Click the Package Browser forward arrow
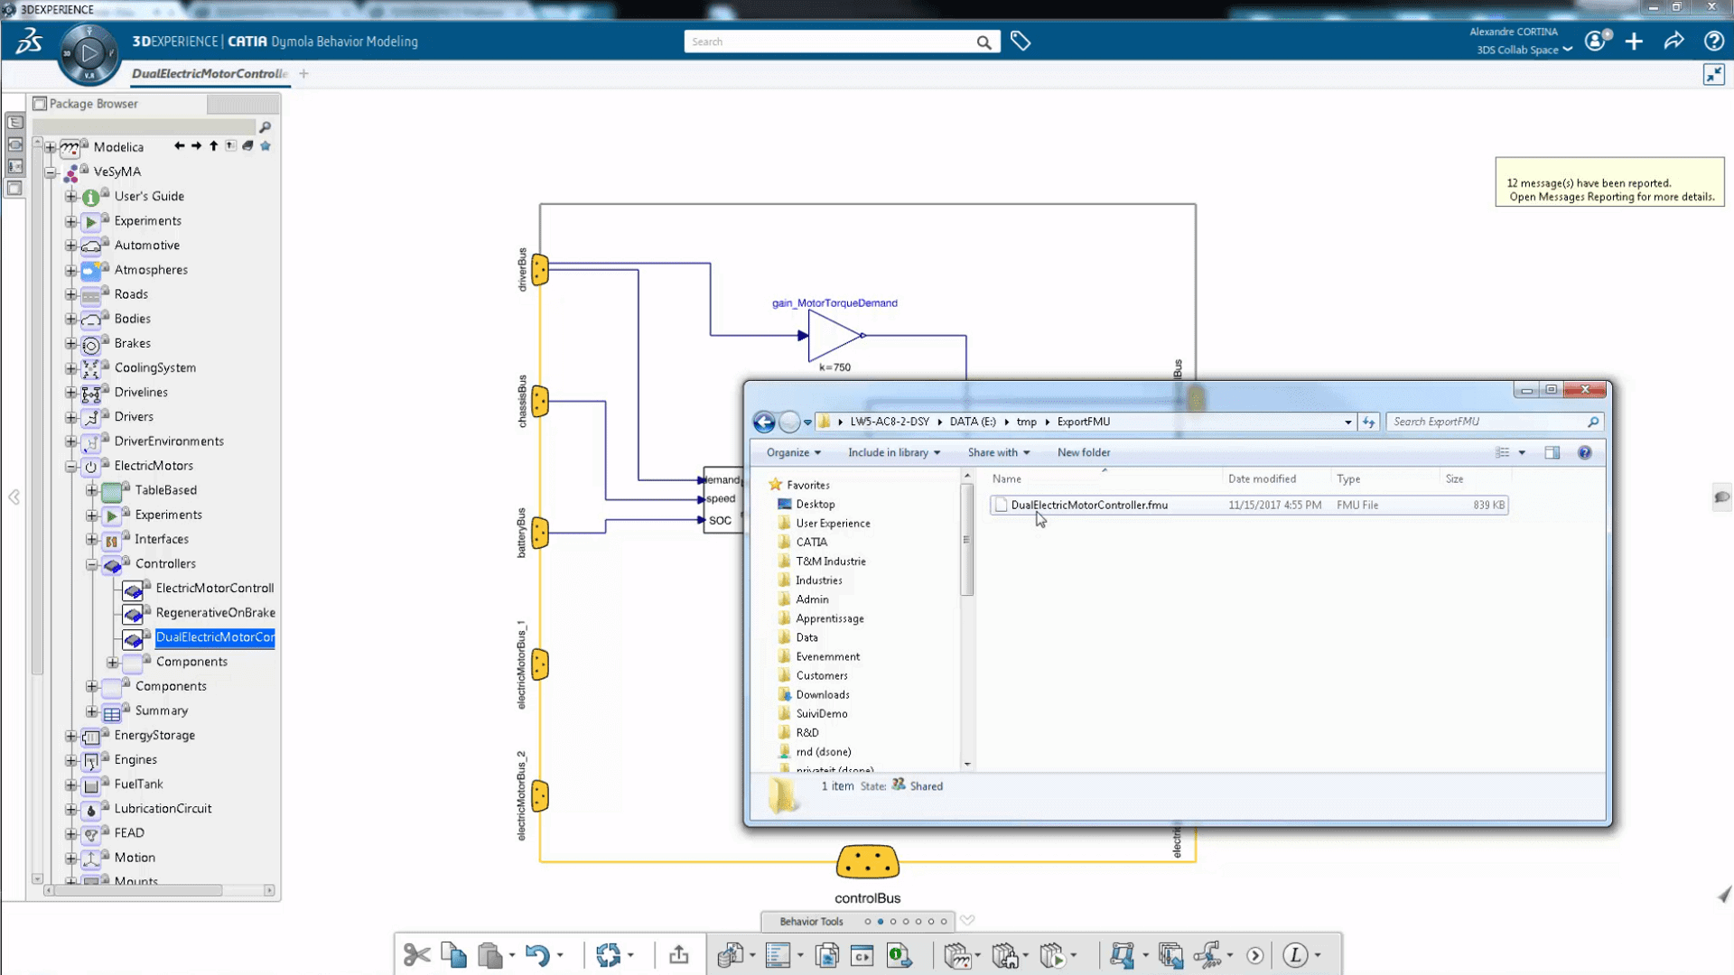The height and width of the screenshot is (975, 1734). (196, 145)
